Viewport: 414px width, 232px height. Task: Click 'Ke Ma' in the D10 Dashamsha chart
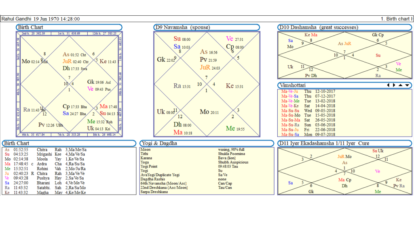coord(311,35)
